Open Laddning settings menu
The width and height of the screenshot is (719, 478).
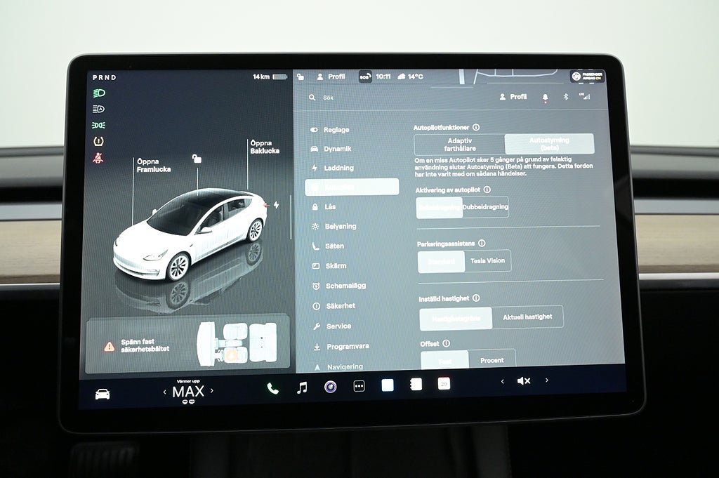pos(339,168)
